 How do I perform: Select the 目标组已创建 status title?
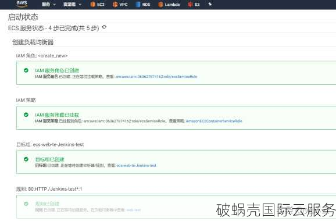[50, 159]
